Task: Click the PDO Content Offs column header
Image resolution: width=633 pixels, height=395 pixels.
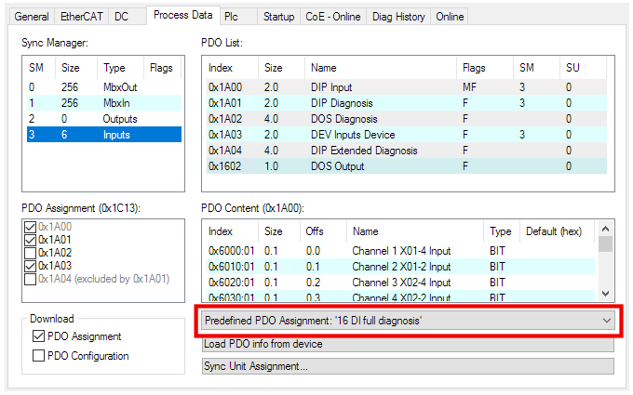Action: point(323,231)
